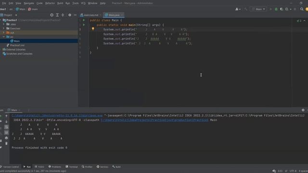This screenshot has height=173, width=308.
Task: Click Collapse All in Project panel
Action: tap(63, 15)
